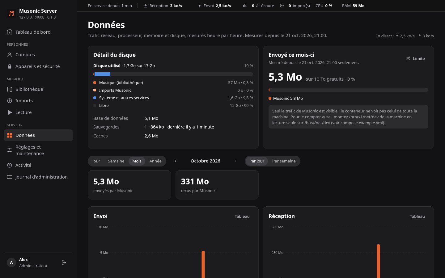Go to previous month before Octobre 2026

click(176, 161)
